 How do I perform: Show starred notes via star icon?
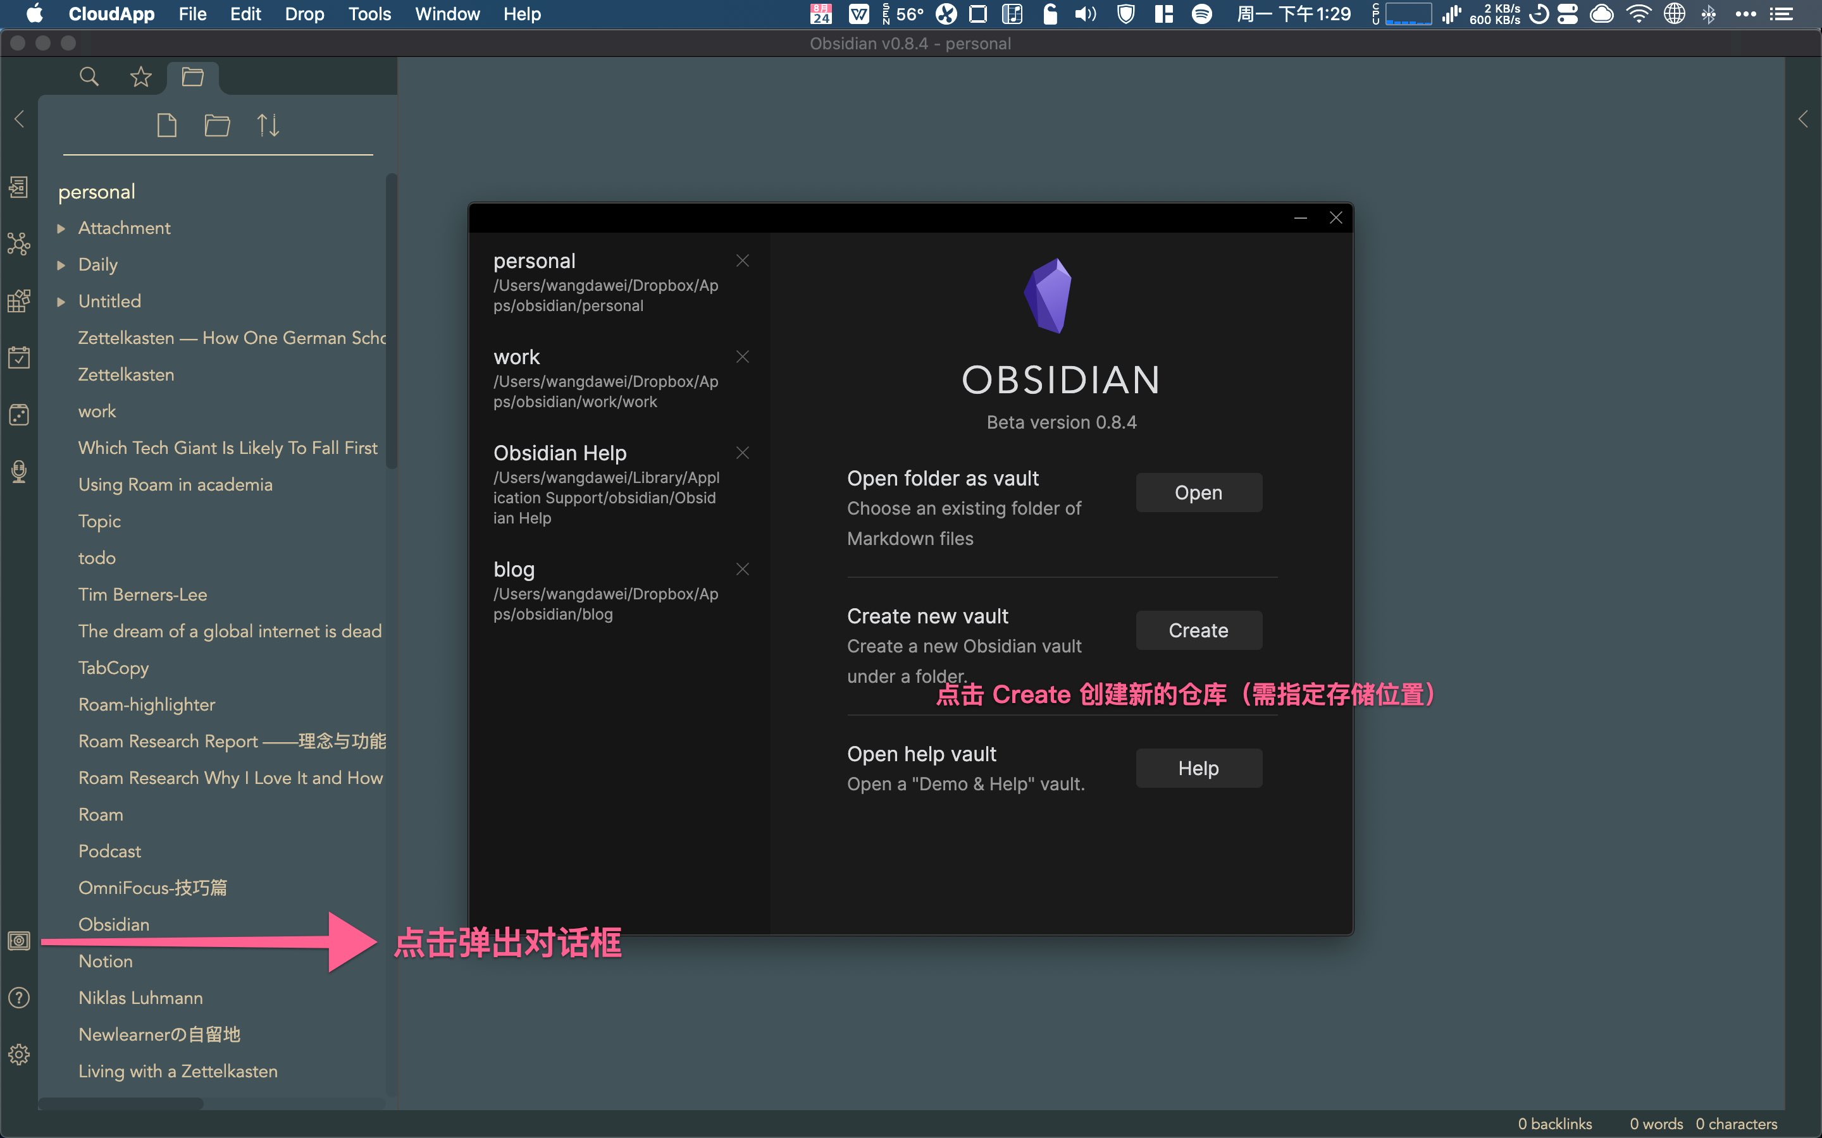pyautogui.click(x=141, y=76)
